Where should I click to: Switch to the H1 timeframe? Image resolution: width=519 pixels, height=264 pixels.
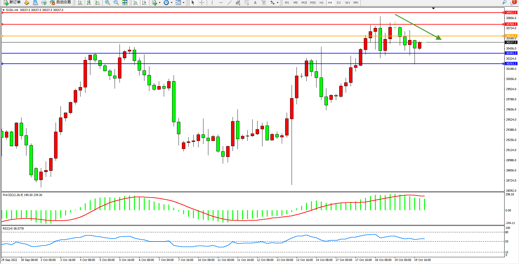click(x=321, y=2)
